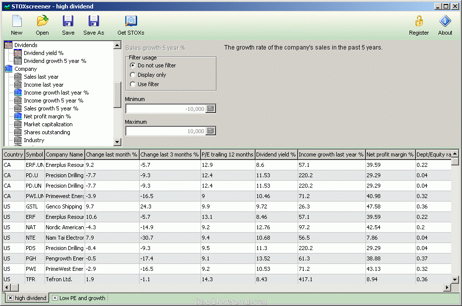
Task: Click icon beside Sales last year
Action: (18, 77)
